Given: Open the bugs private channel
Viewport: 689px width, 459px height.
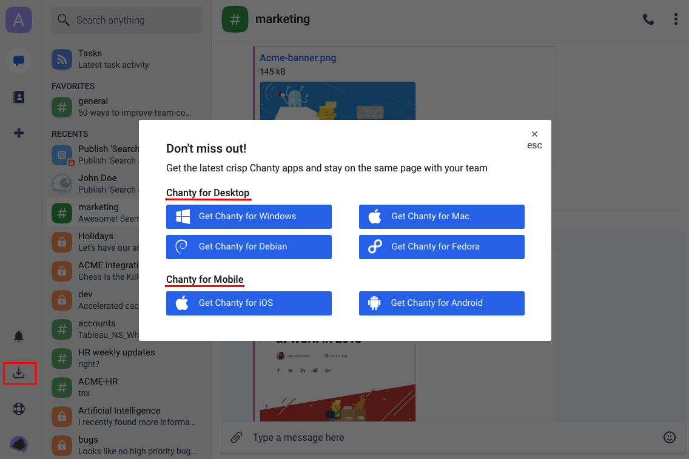Looking at the screenshot, I should [x=127, y=446].
